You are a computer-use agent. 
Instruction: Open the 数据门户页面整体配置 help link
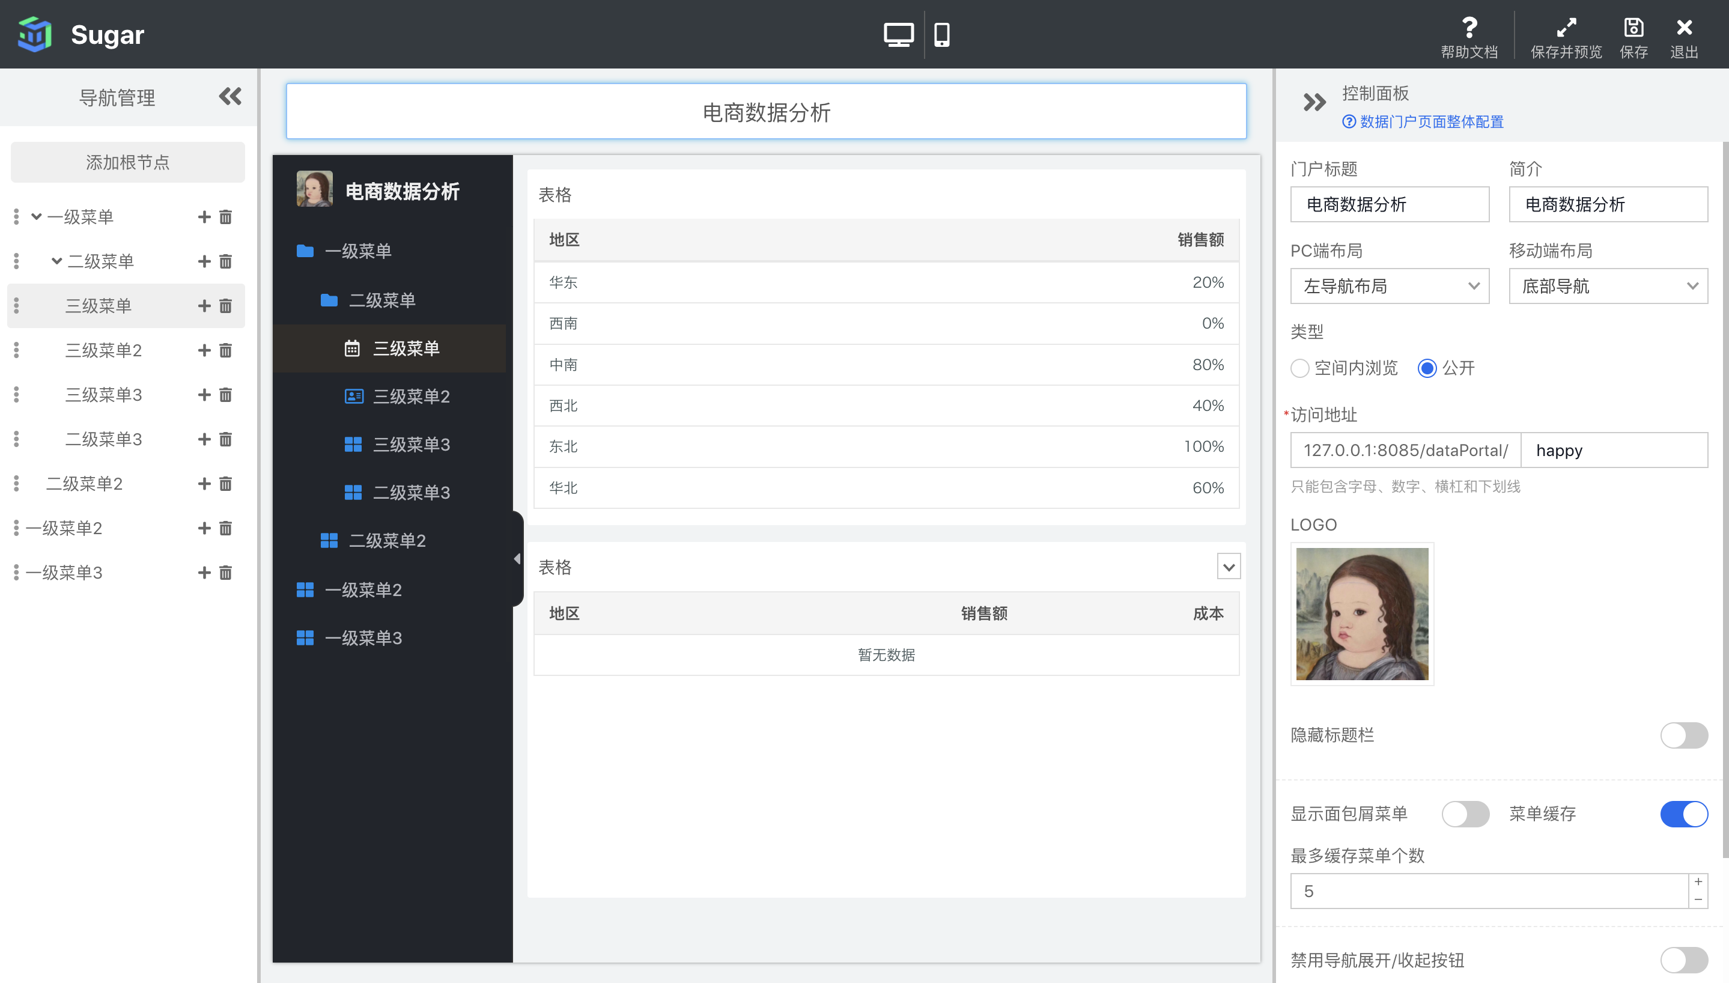[1423, 121]
